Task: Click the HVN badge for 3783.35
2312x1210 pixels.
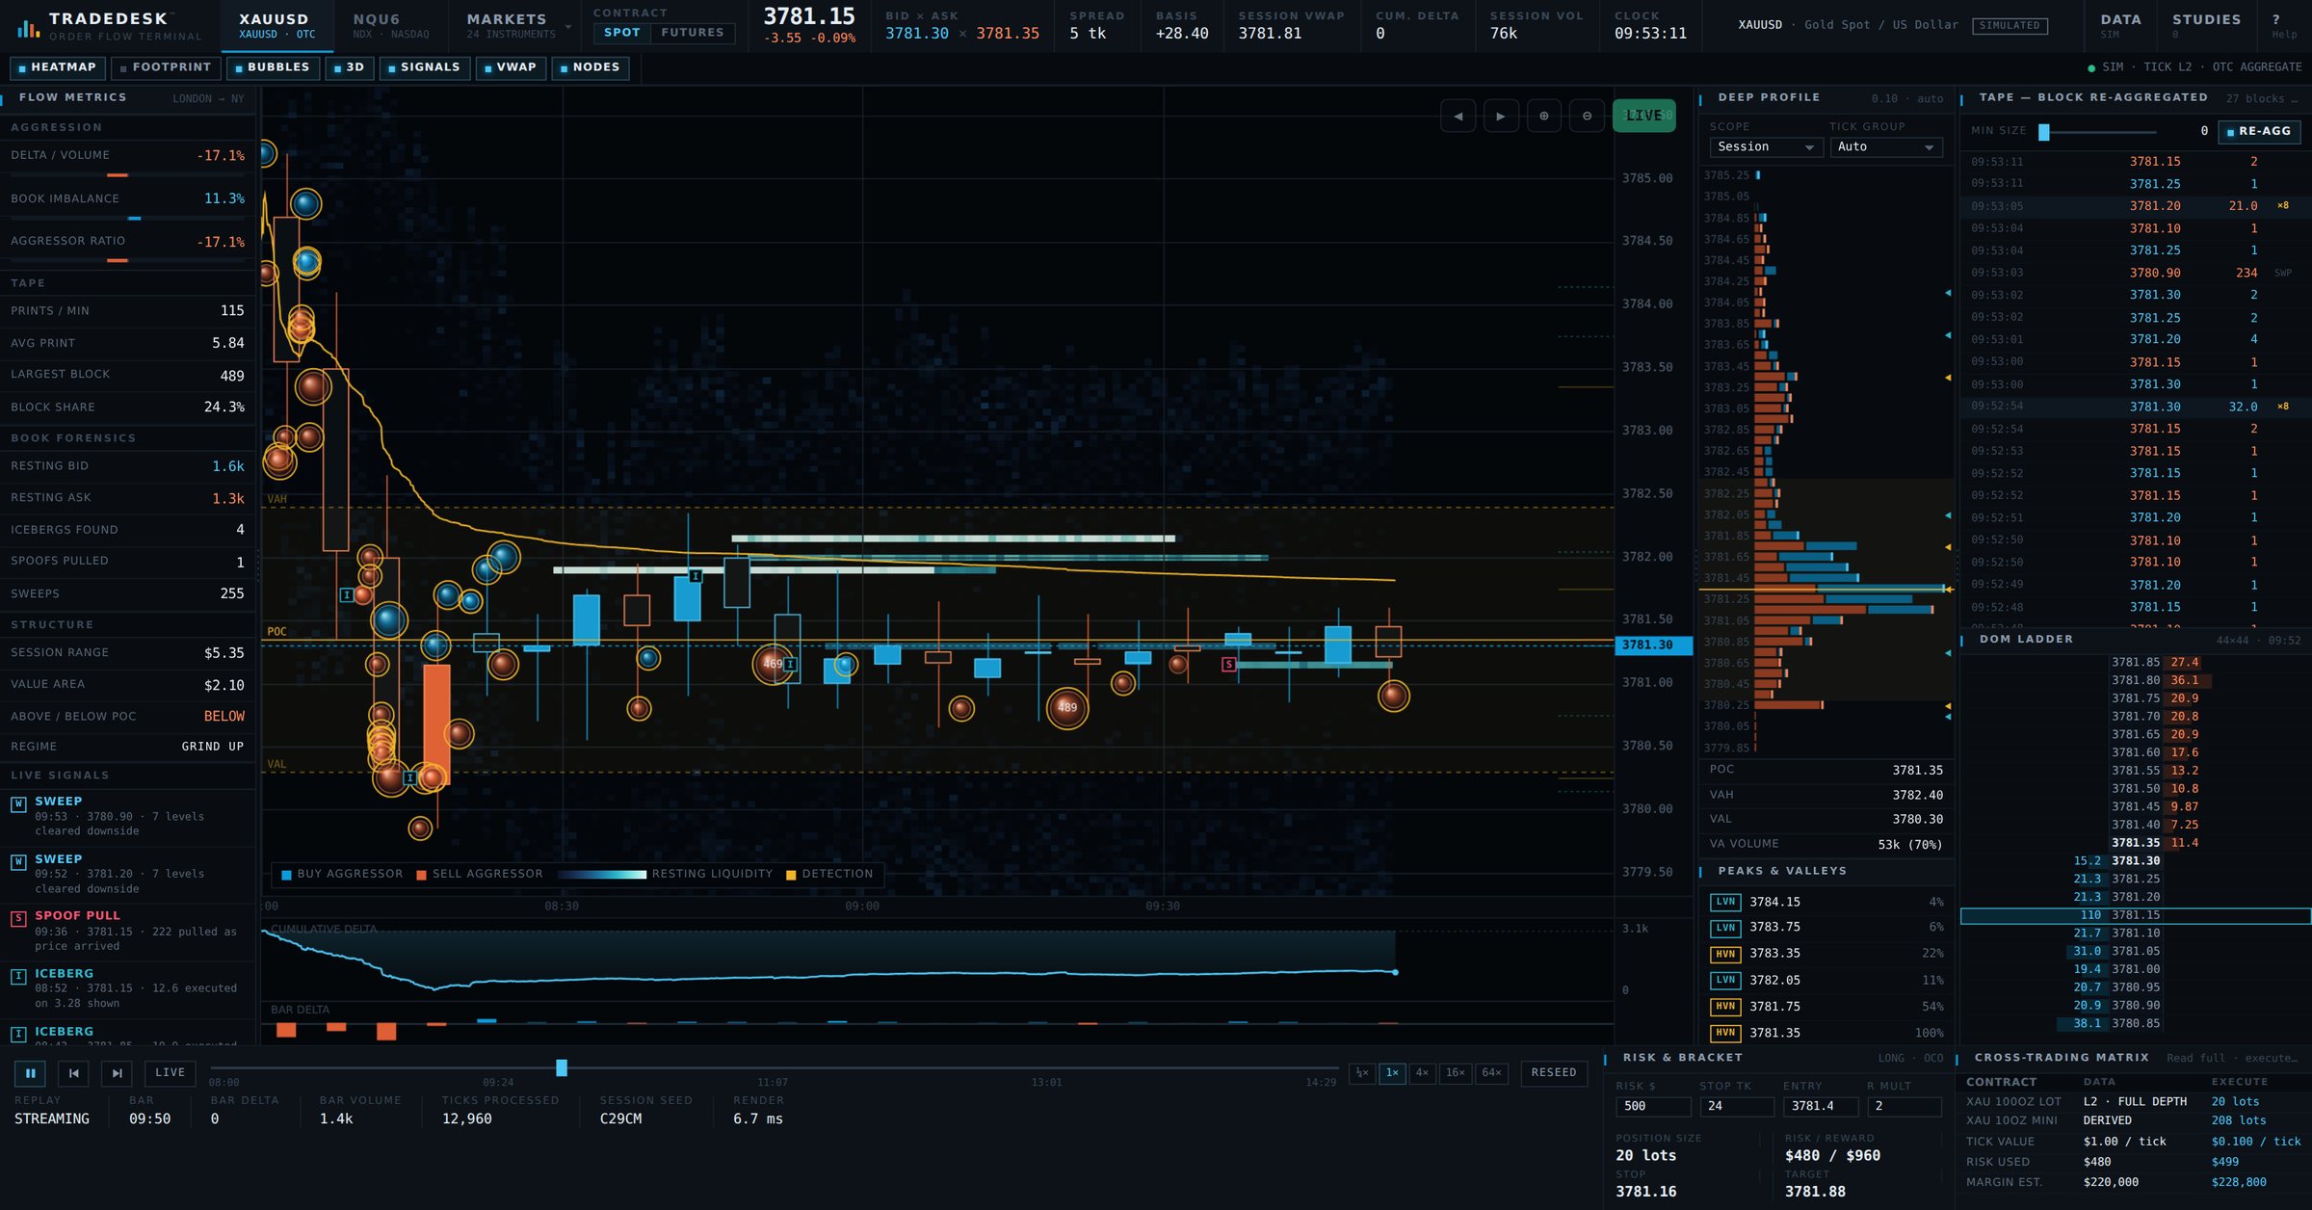Action: pos(1724,954)
